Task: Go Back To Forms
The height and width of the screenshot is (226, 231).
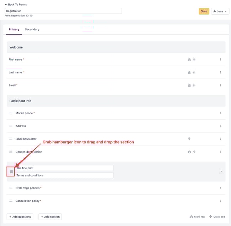Action: [x=16, y=5]
